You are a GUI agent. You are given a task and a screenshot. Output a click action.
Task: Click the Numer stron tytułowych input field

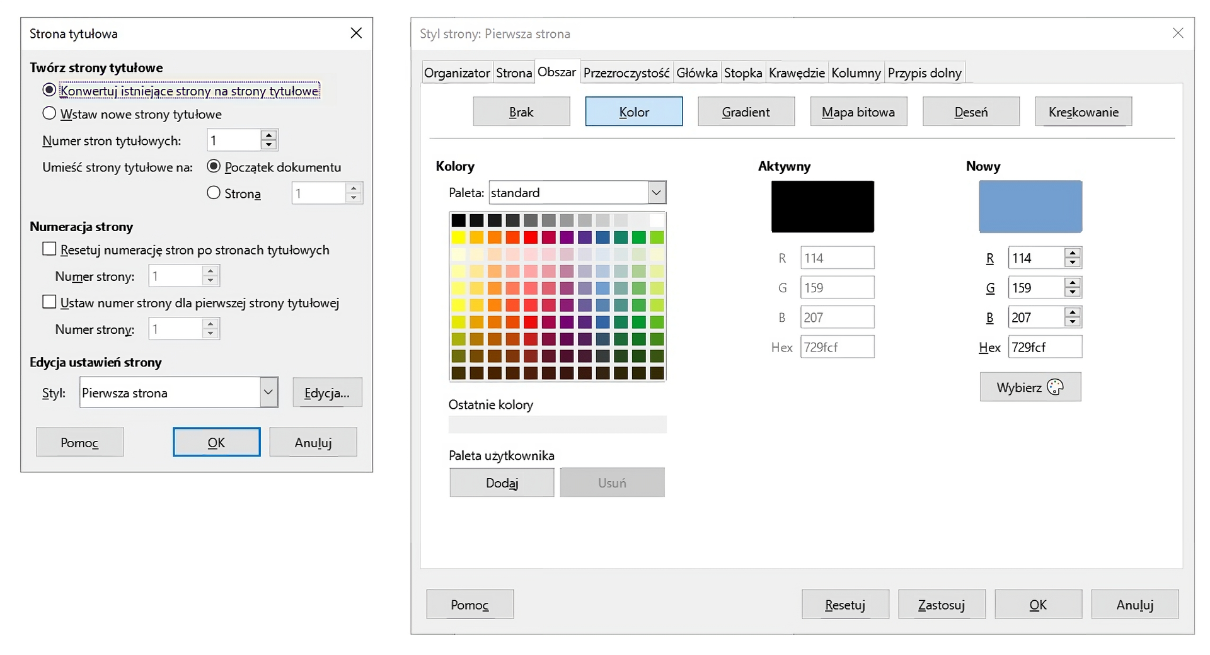click(x=233, y=140)
